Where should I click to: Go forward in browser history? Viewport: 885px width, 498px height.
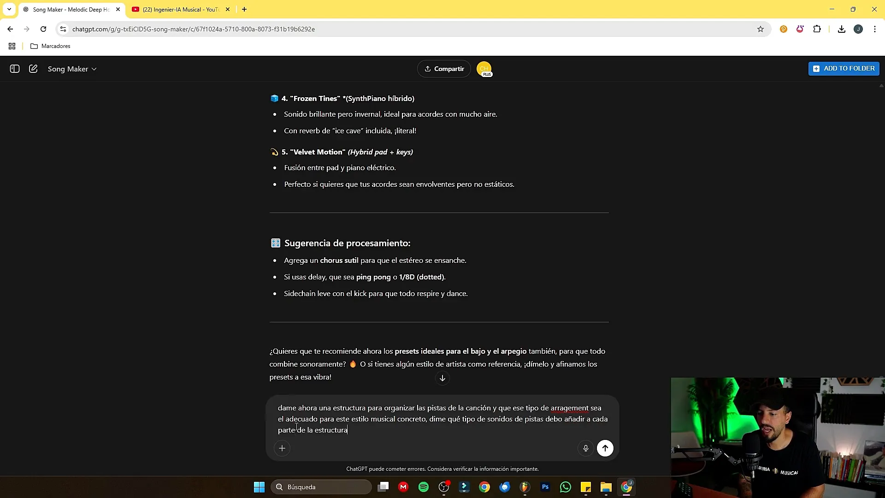tap(27, 29)
